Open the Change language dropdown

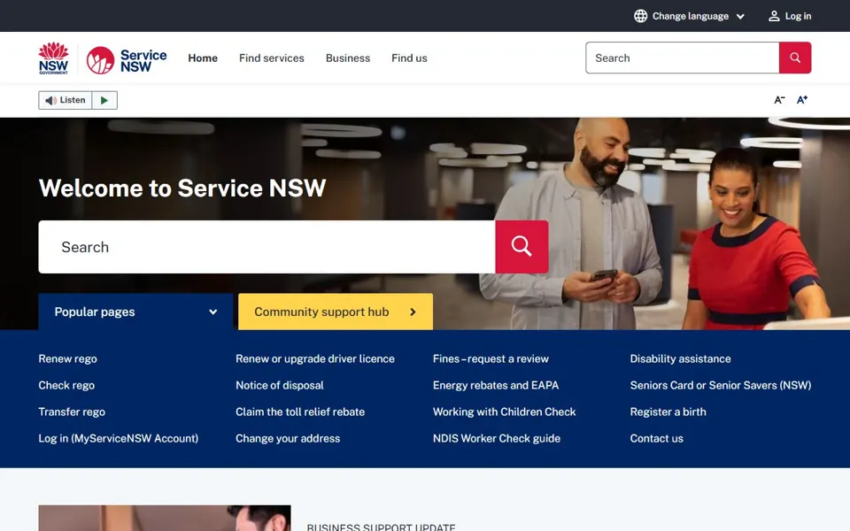click(690, 16)
